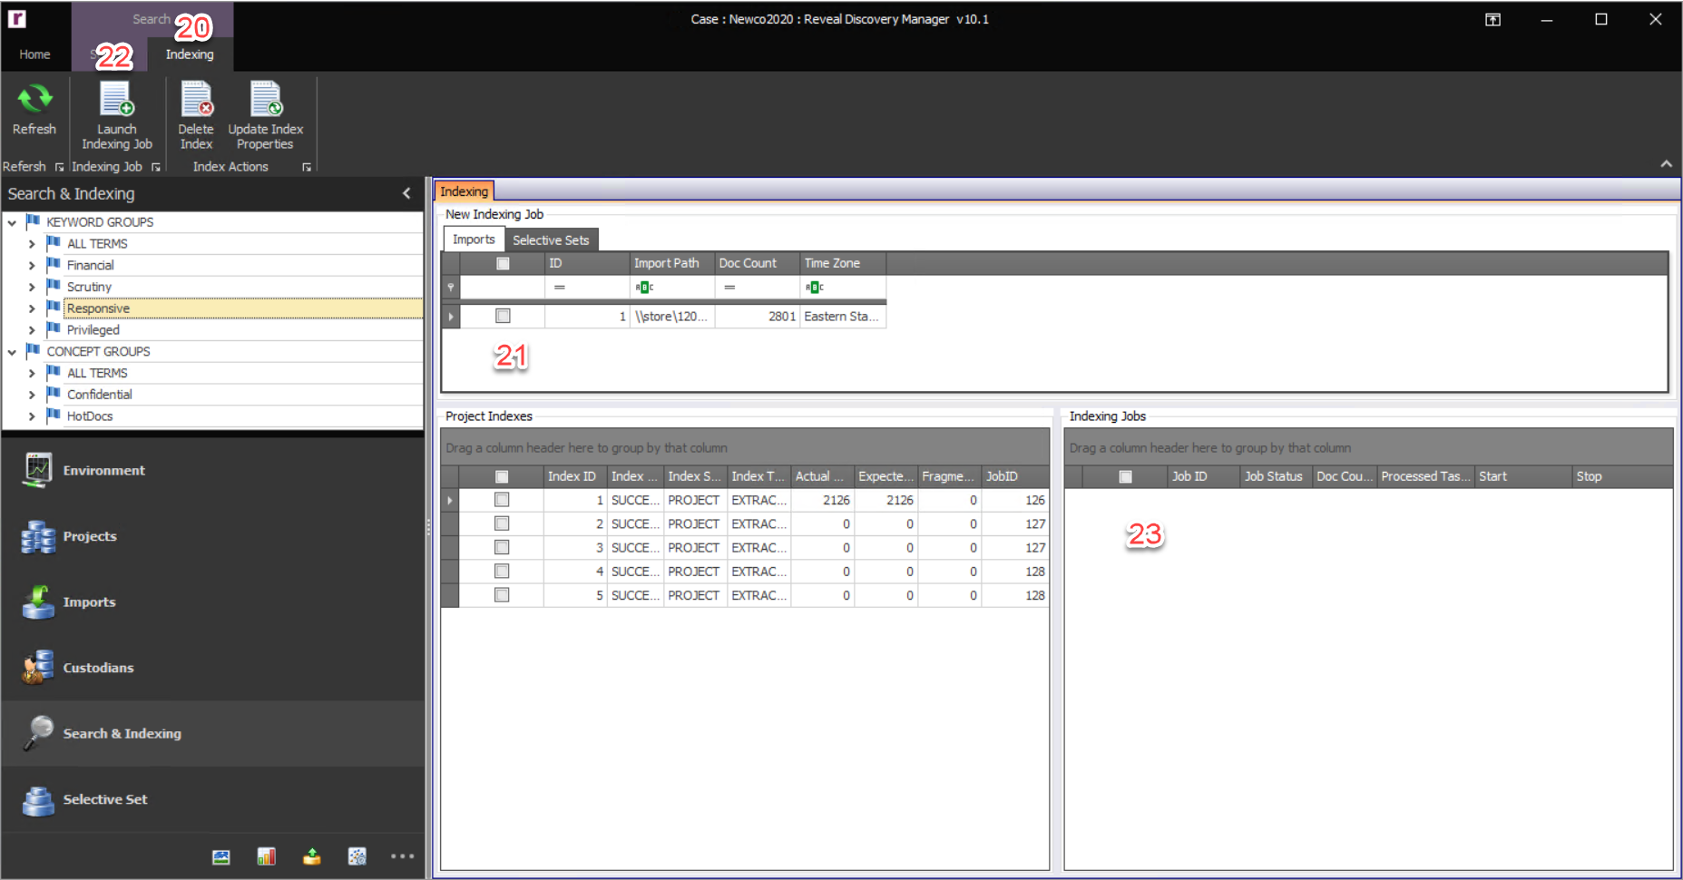Expand the Financial keyword group
Viewport: 1683px width, 880px height.
pos(32,266)
